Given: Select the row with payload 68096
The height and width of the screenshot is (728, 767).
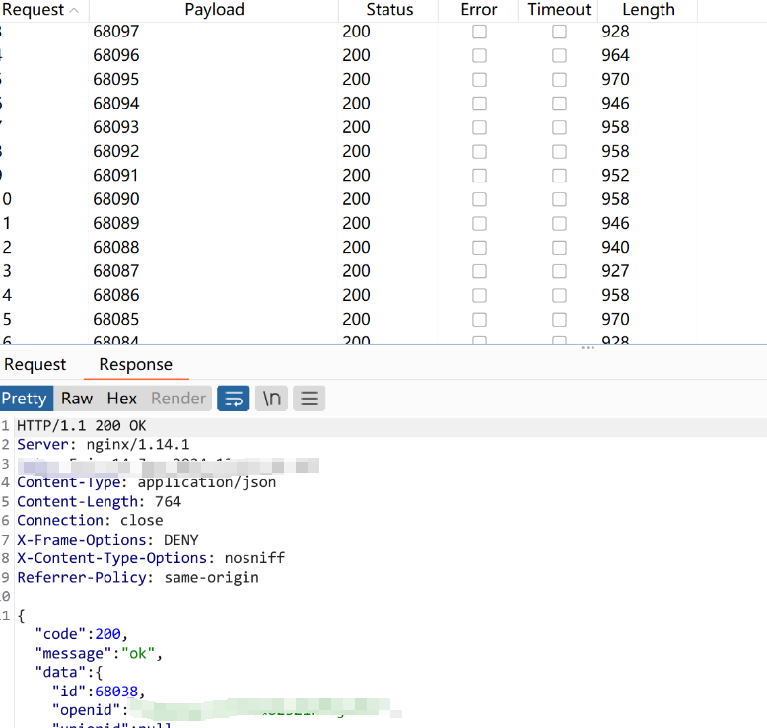Looking at the screenshot, I should coord(383,55).
